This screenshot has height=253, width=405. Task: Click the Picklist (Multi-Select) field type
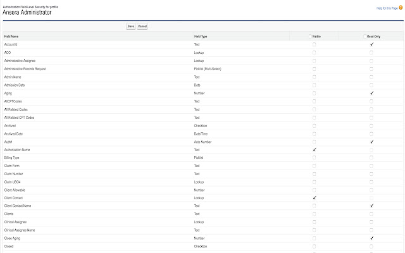(208, 69)
